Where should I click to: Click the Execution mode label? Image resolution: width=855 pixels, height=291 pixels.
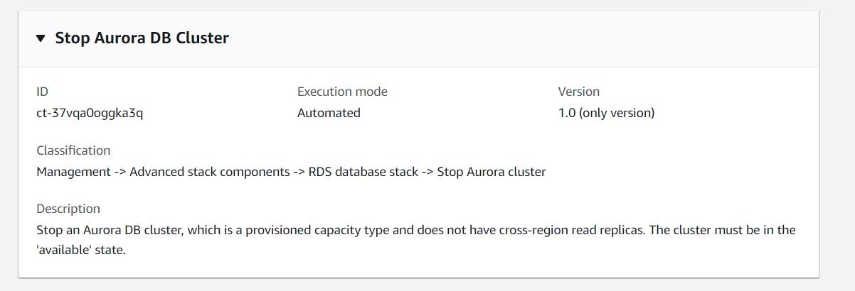point(342,92)
